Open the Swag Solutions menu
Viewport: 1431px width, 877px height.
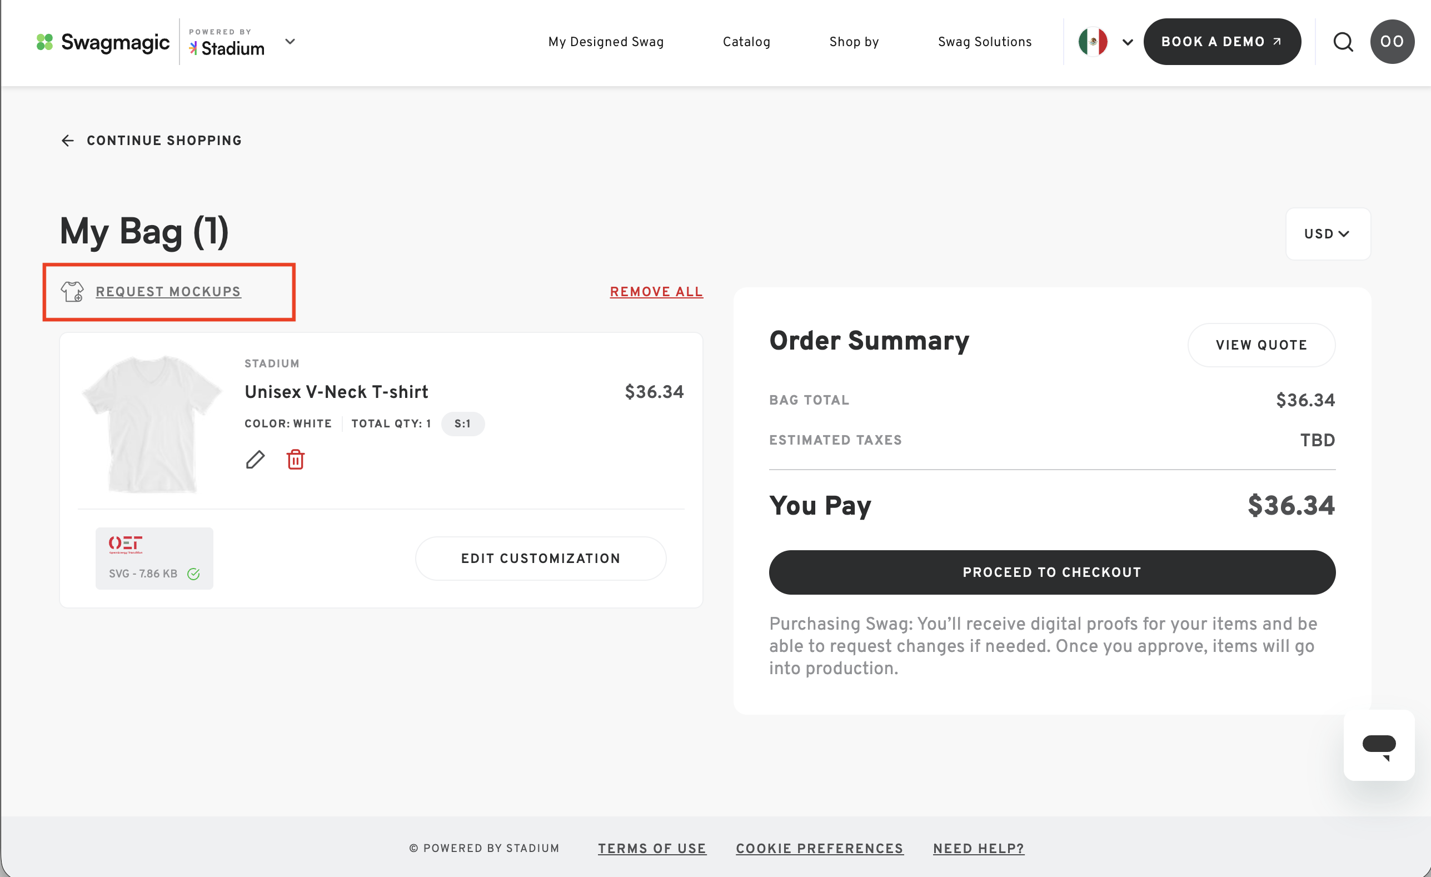984,42
